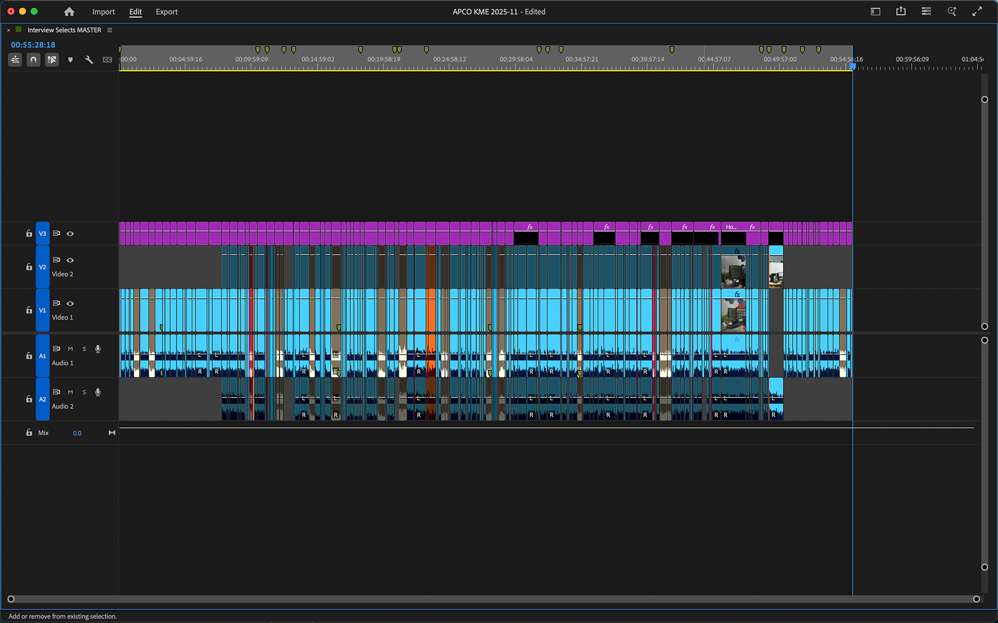Click the captions CC icon
Image resolution: width=998 pixels, height=623 pixels.
108,59
